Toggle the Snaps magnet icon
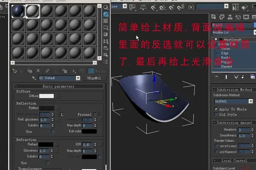256x170 pixels. pyautogui.click(x=153, y=8)
